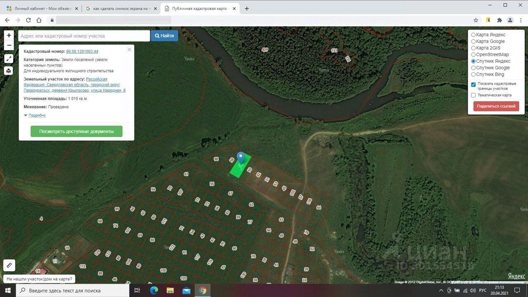Open the parcel address link
This screenshot has height=297, width=528.
(75, 85)
